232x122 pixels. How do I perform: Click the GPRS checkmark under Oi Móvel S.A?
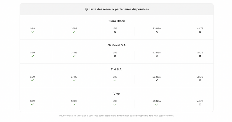pyautogui.click(x=74, y=56)
